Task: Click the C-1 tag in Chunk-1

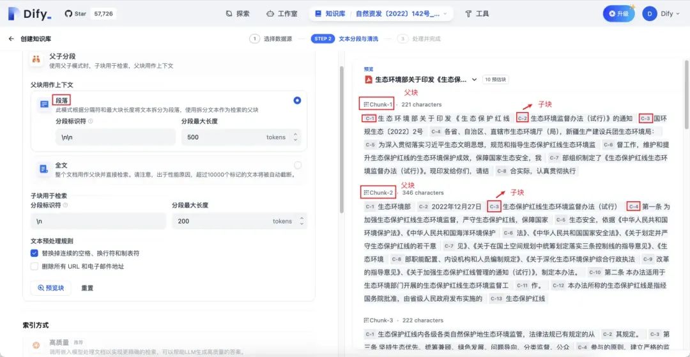Action: click(x=370, y=118)
